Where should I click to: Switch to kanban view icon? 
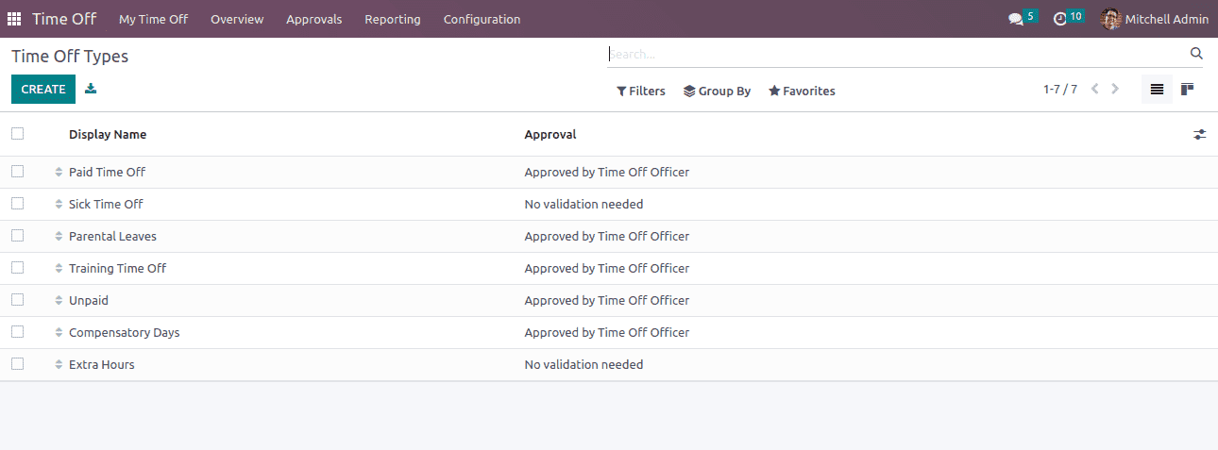click(x=1188, y=90)
